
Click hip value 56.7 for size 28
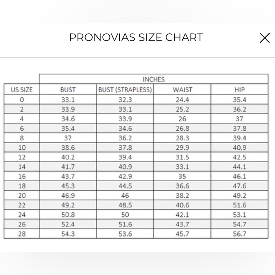point(240,234)
